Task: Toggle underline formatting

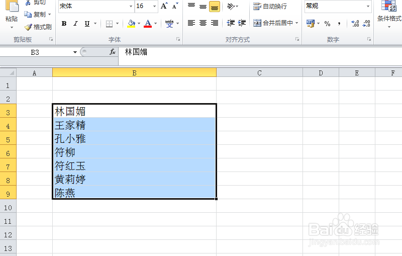Action: click(x=87, y=24)
